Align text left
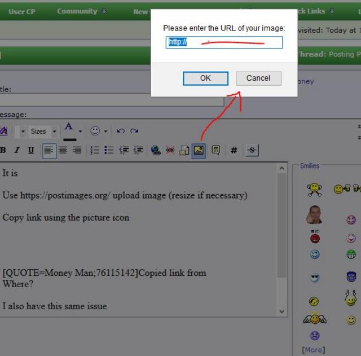The height and width of the screenshot is (356, 361). pyautogui.click(x=49, y=151)
